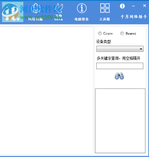Click the about info icon in title bar
The image size is (149, 157).
tap(122, 6)
